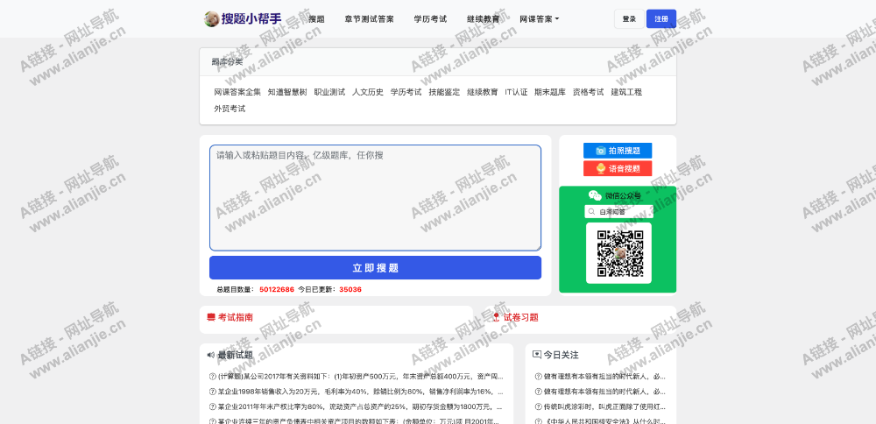Image resolution: width=876 pixels, height=424 pixels.
Task: Click the blue 注册 button
Action: 661,19
